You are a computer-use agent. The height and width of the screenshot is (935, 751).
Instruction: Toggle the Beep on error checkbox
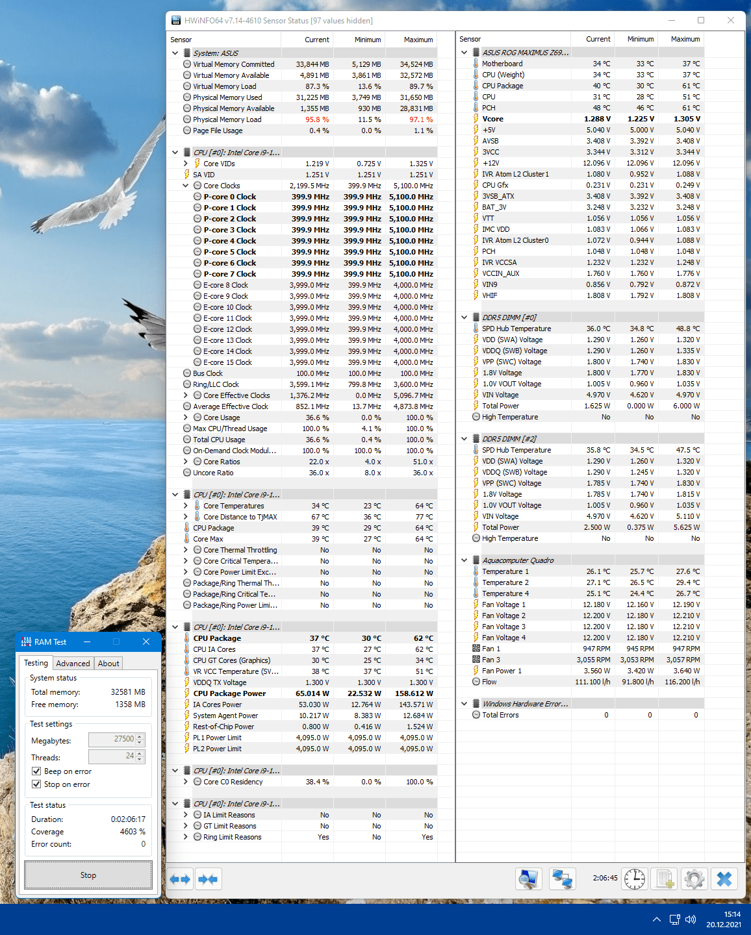(x=36, y=771)
